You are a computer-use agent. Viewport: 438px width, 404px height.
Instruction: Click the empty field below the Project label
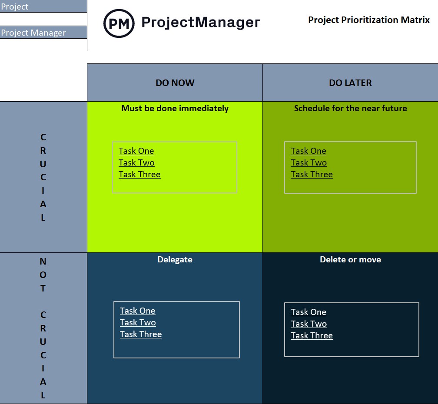pyautogui.click(x=43, y=19)
